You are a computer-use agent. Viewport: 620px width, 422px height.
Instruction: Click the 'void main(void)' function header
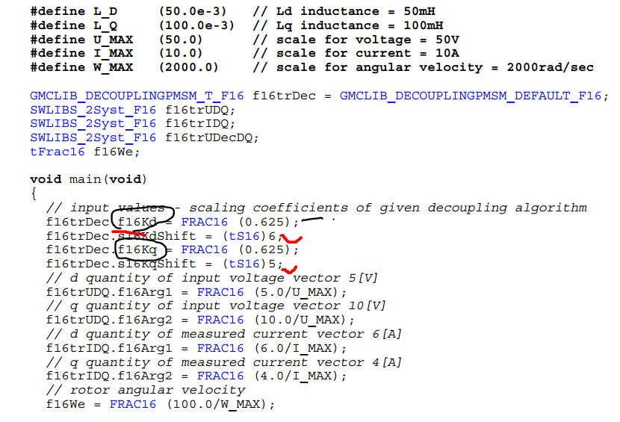point(89,179)
